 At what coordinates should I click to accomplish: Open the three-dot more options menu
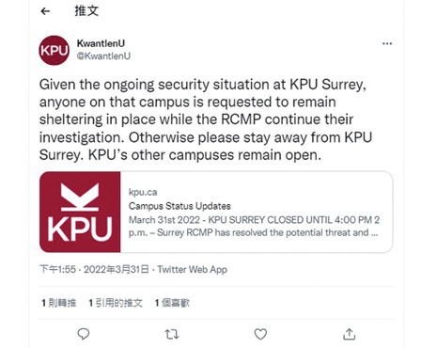(x=387, y=43)
